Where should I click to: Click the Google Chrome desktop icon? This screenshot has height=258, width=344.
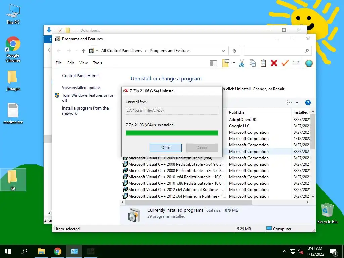pyautogui.click(x=13, y=50)
